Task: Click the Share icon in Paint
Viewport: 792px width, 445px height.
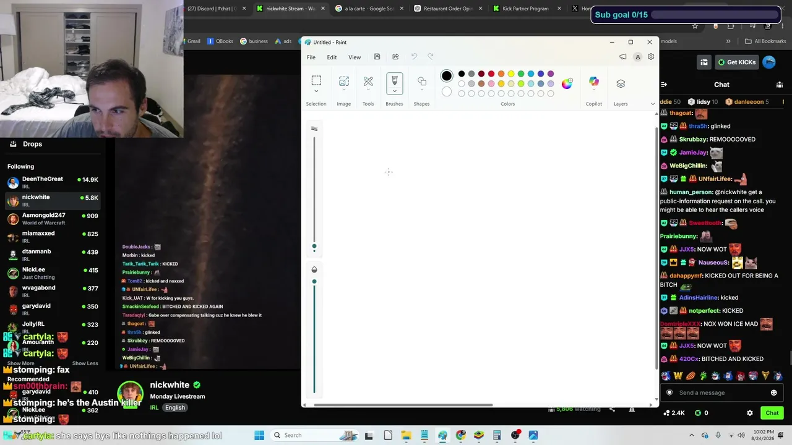Action: click(x=395, y=57)
